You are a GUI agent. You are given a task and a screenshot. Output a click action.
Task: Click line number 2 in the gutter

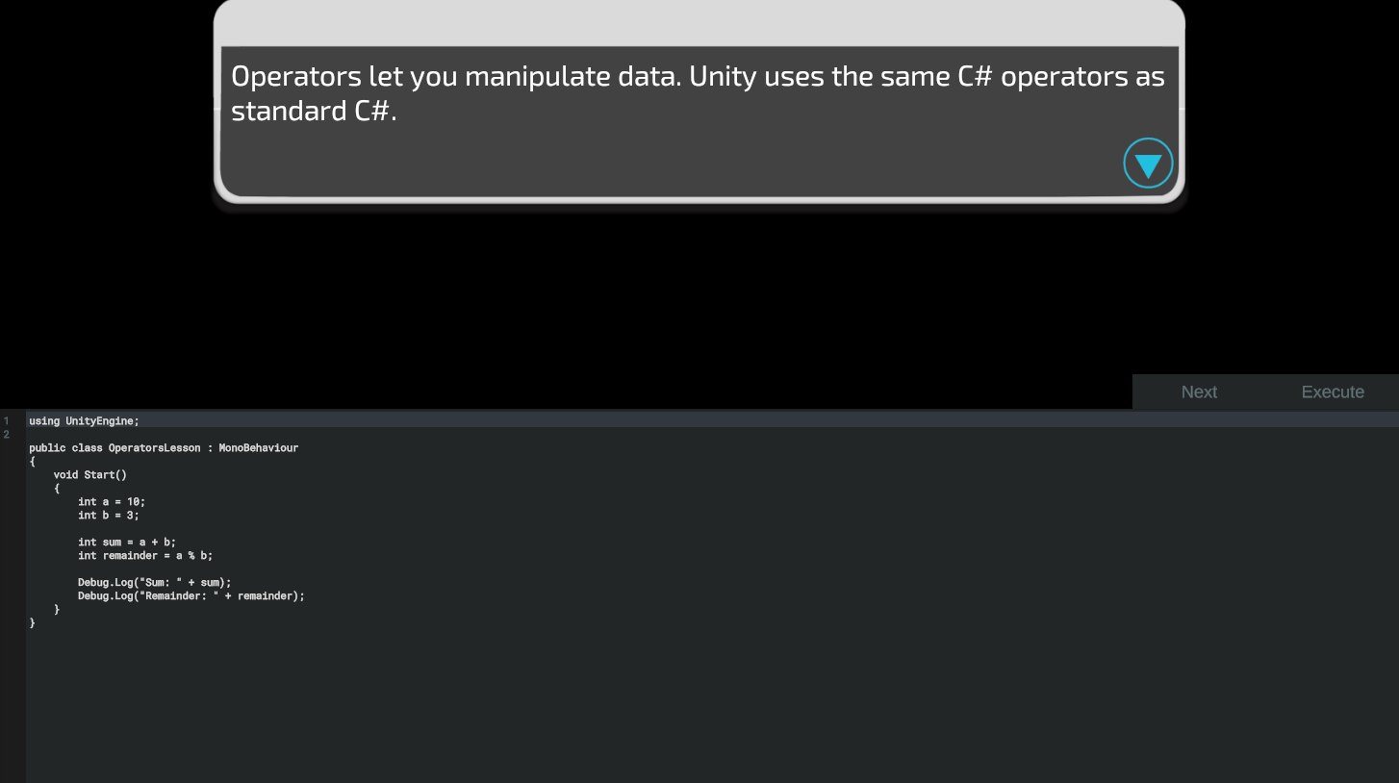[7, 434]
